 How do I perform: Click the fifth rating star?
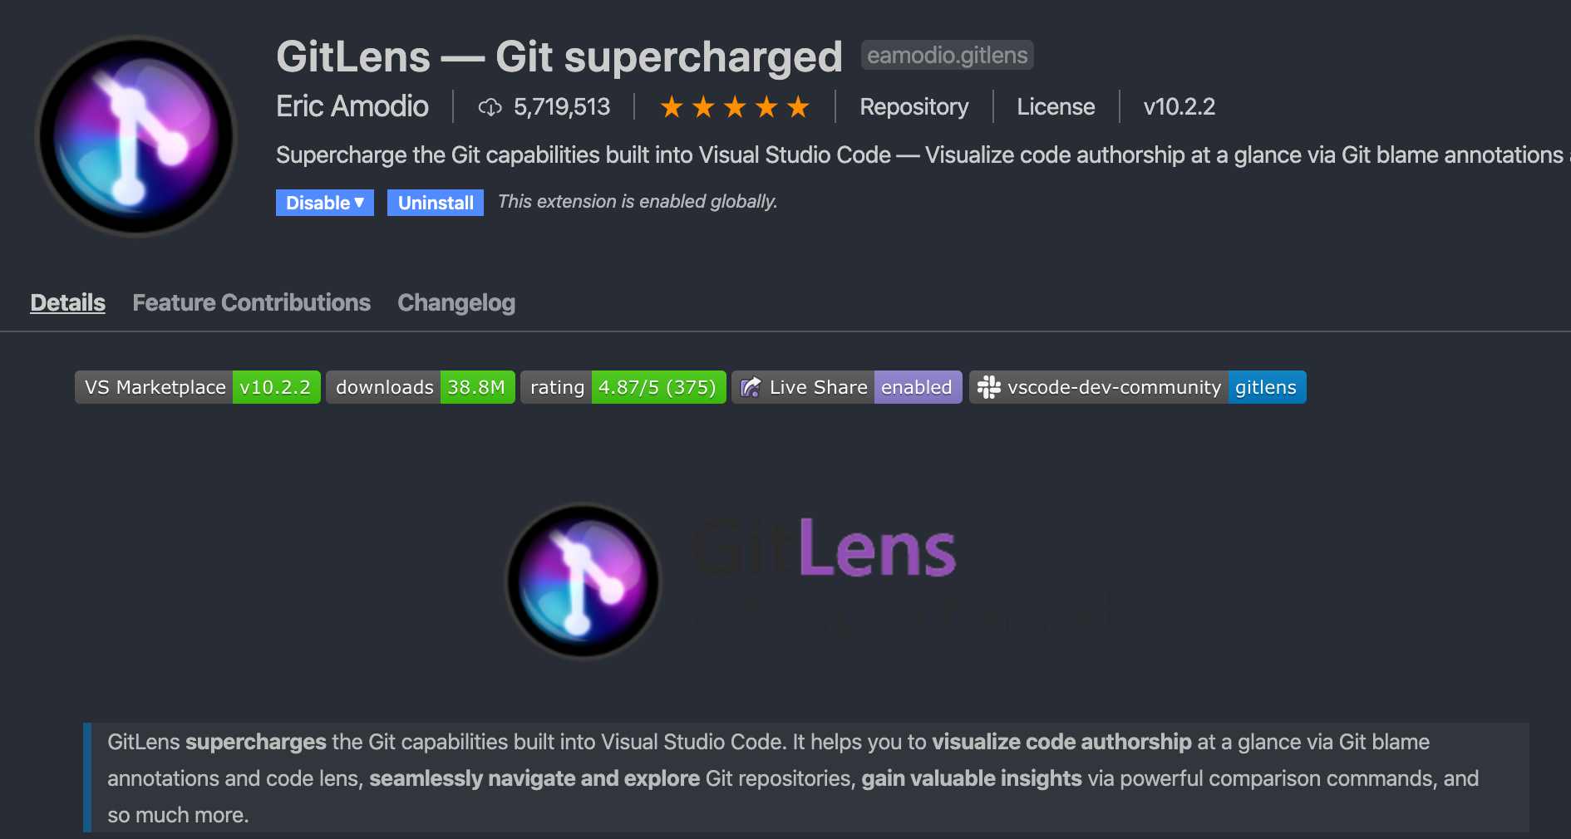coord(797,106)
